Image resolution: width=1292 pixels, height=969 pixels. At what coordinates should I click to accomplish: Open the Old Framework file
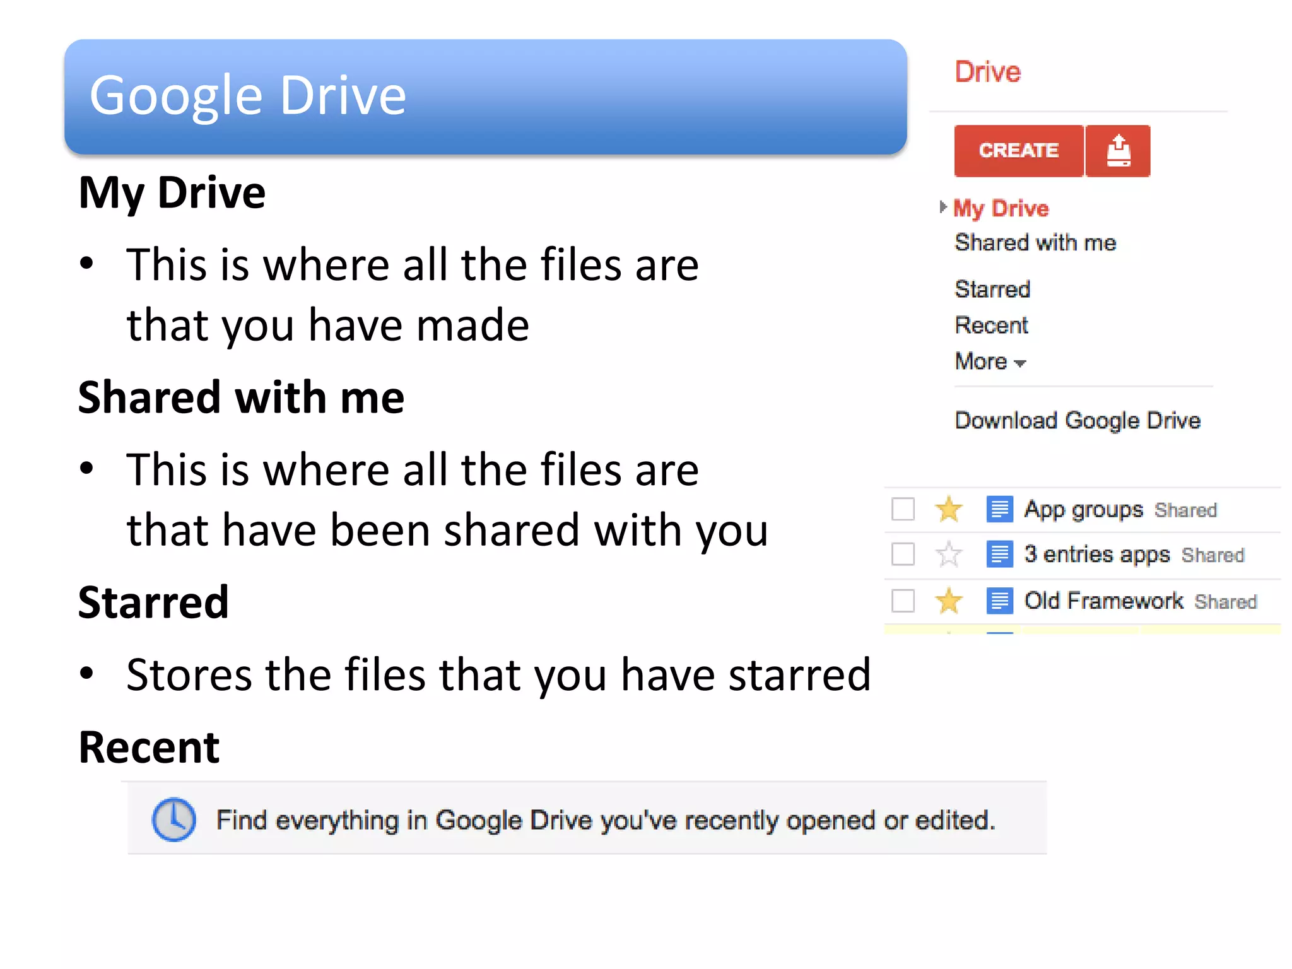pyautogui.click(x=1103, y=601)
